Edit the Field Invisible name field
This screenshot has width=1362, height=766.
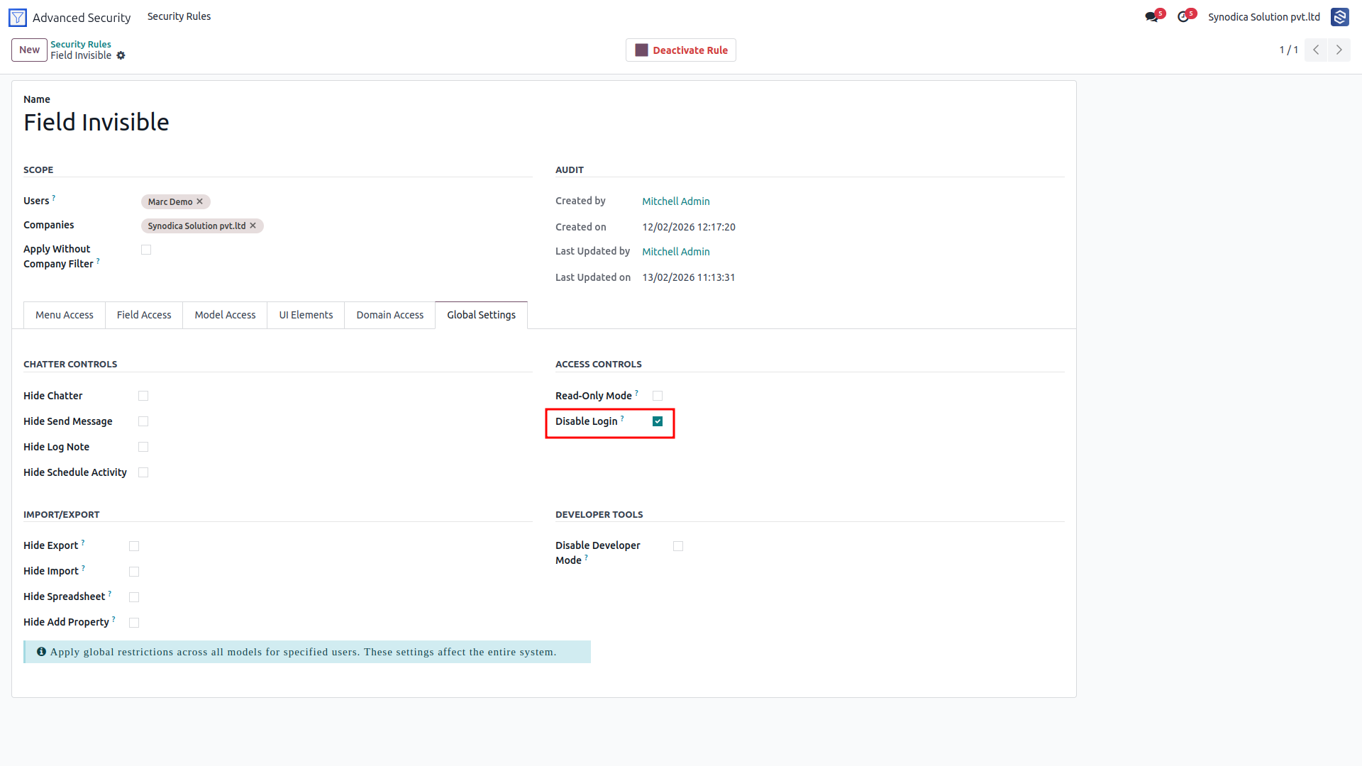pos(543,122)
